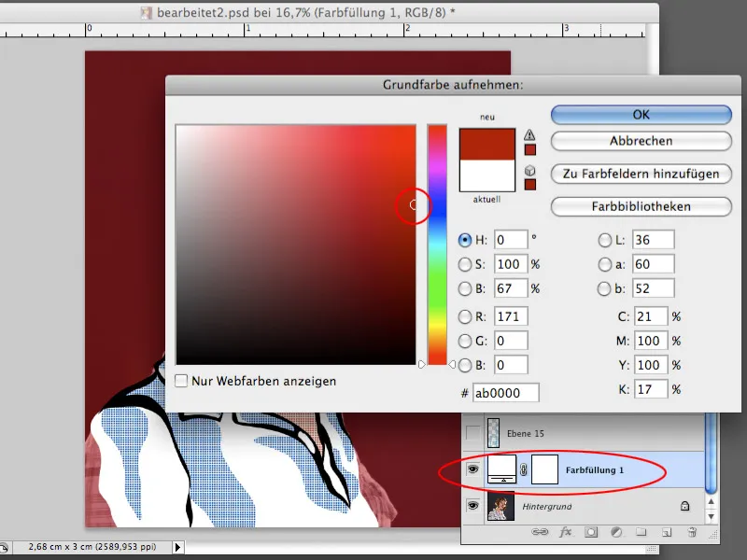Viewport: 747px width, 560px height.
Task: Click the web-safe color cube icon
Action: (x=529, y=170)
